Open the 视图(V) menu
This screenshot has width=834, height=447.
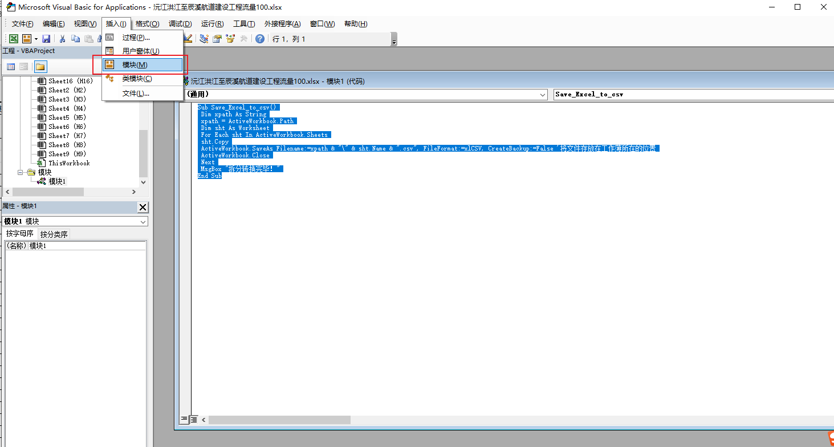tap(85, 24)
